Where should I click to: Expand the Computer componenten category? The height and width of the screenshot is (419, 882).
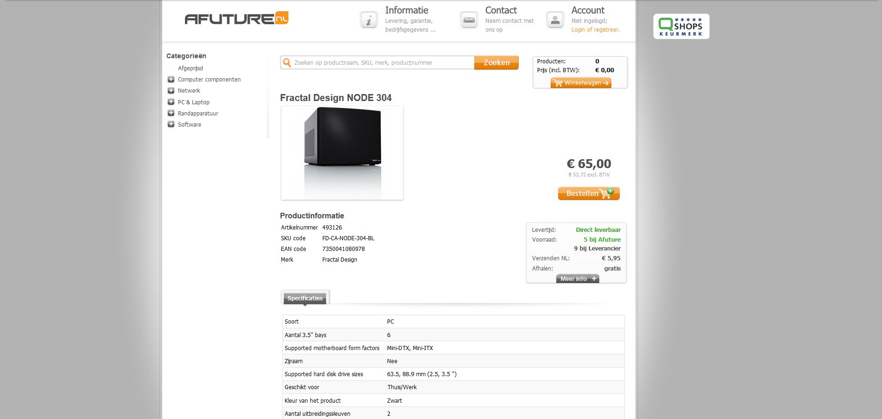171,79
